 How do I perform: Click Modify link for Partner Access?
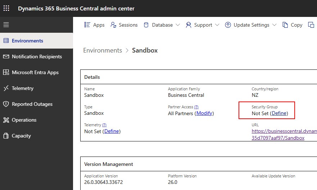[204, 113]
